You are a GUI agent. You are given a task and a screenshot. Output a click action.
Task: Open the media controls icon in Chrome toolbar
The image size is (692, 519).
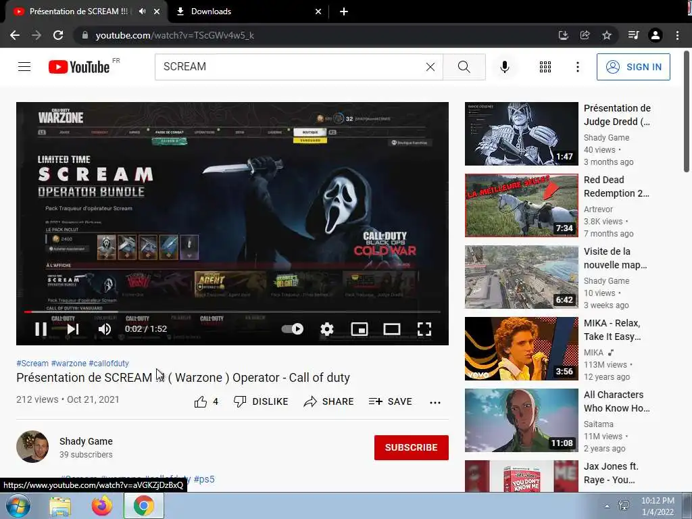[x=633, y=35]
